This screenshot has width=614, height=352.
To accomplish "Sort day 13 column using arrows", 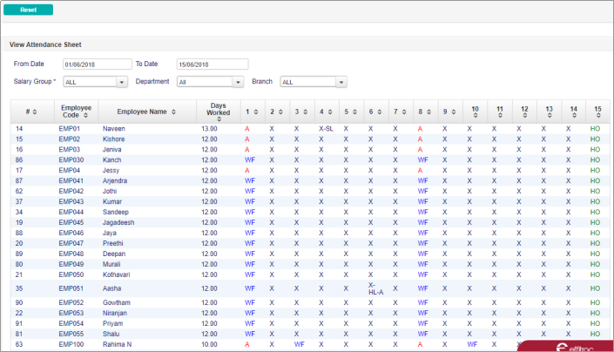I will coord(549,116).
